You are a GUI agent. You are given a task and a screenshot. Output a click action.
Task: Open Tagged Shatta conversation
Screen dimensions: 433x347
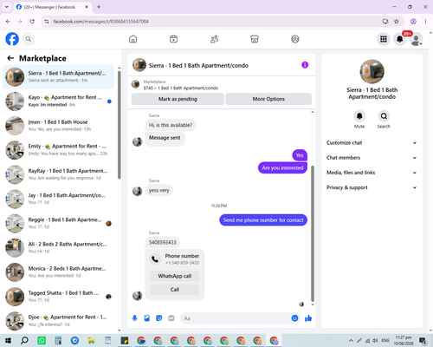pos(58,297)
